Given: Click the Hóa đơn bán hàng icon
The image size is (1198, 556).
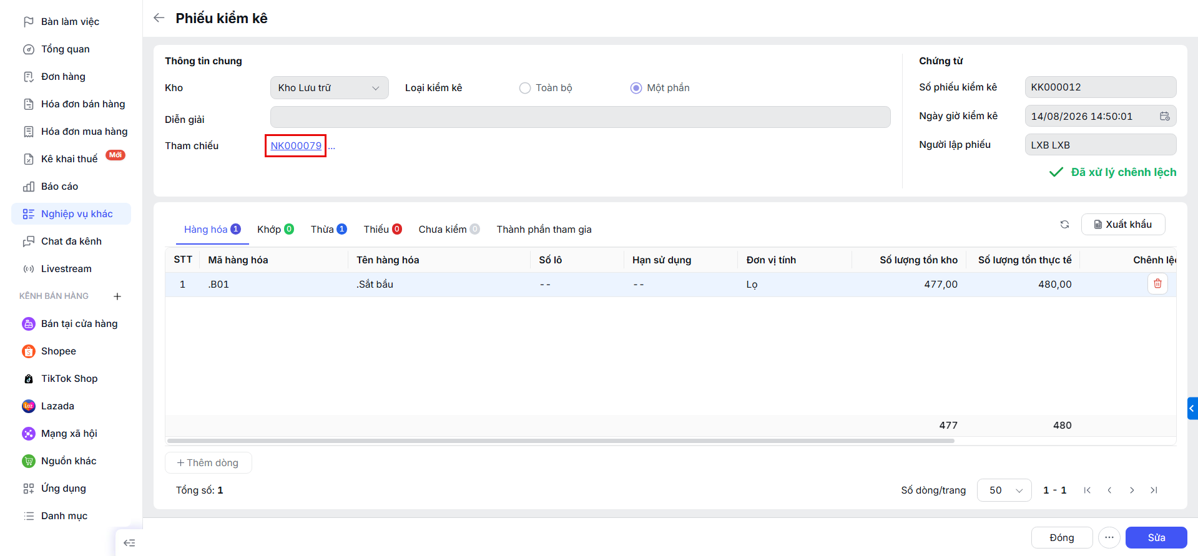Looking at the screenshot, I should click(28, 104).
